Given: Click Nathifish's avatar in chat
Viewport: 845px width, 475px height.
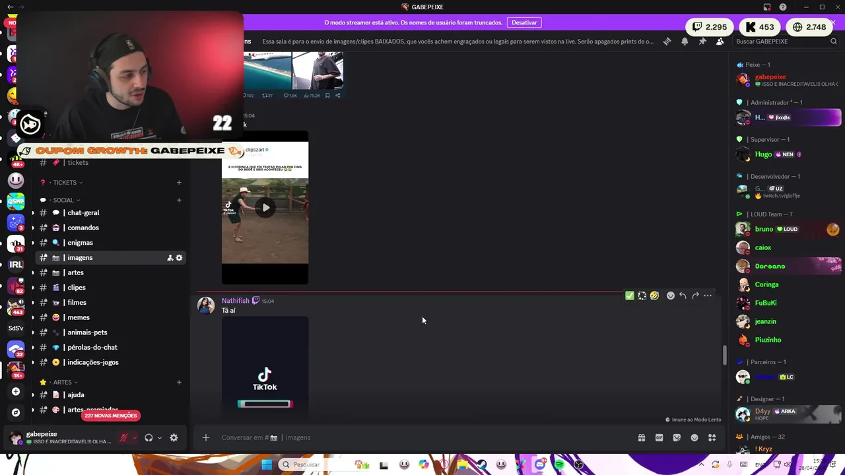Looking at the screenshot, I should 206,305.
